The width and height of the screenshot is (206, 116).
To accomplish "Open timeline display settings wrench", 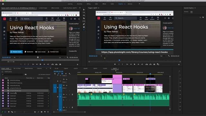I will pos(70,74).
